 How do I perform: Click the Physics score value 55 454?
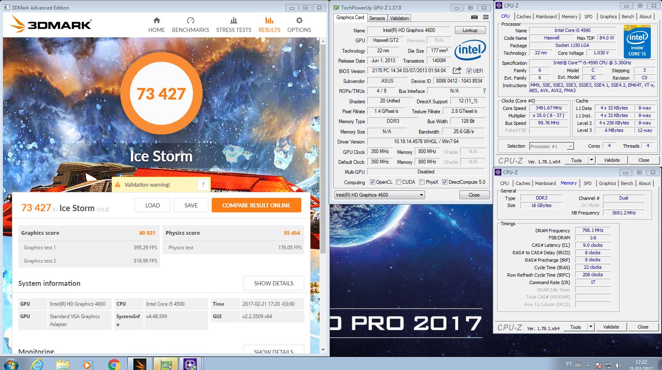point(292,233)
